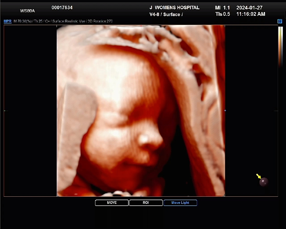Image resolution: width=286 pixels, height=229 pixels.
Task: Click the amber color map bar
Action: click(279, 46)
